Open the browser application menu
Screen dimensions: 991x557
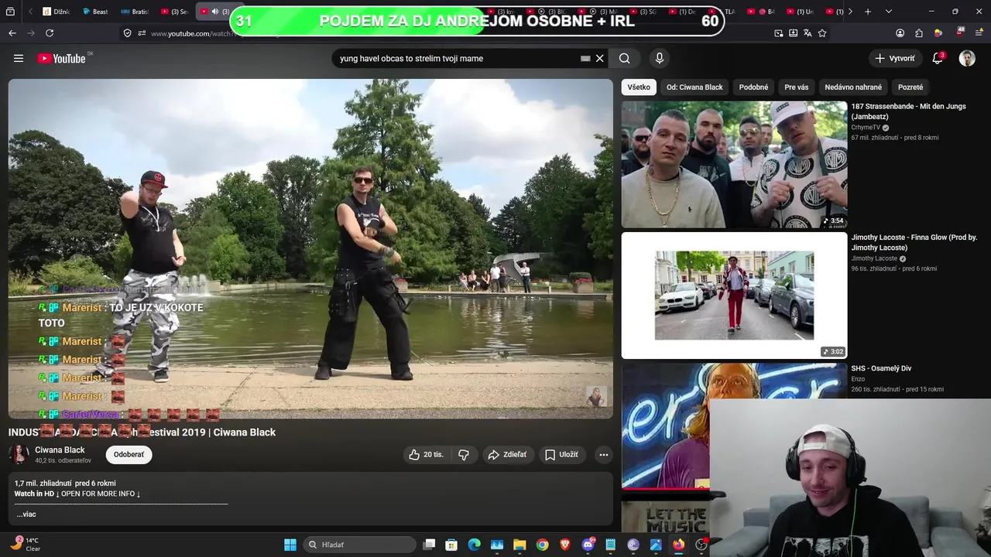click(979, 33)
